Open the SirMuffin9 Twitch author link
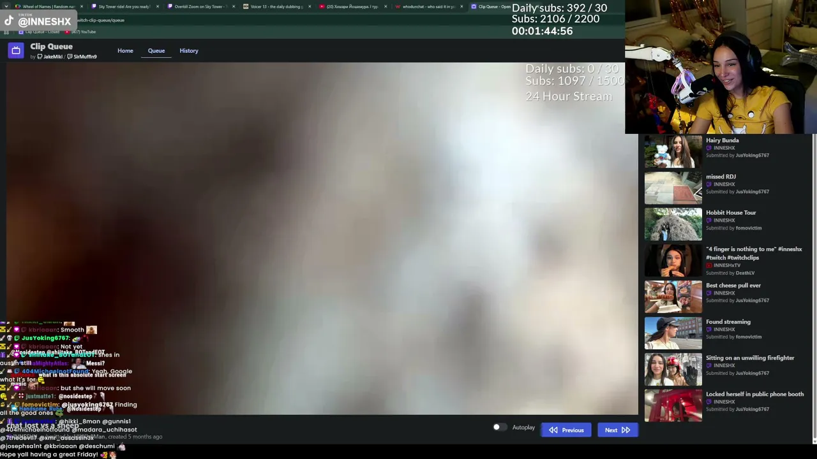 coord(82,57)
